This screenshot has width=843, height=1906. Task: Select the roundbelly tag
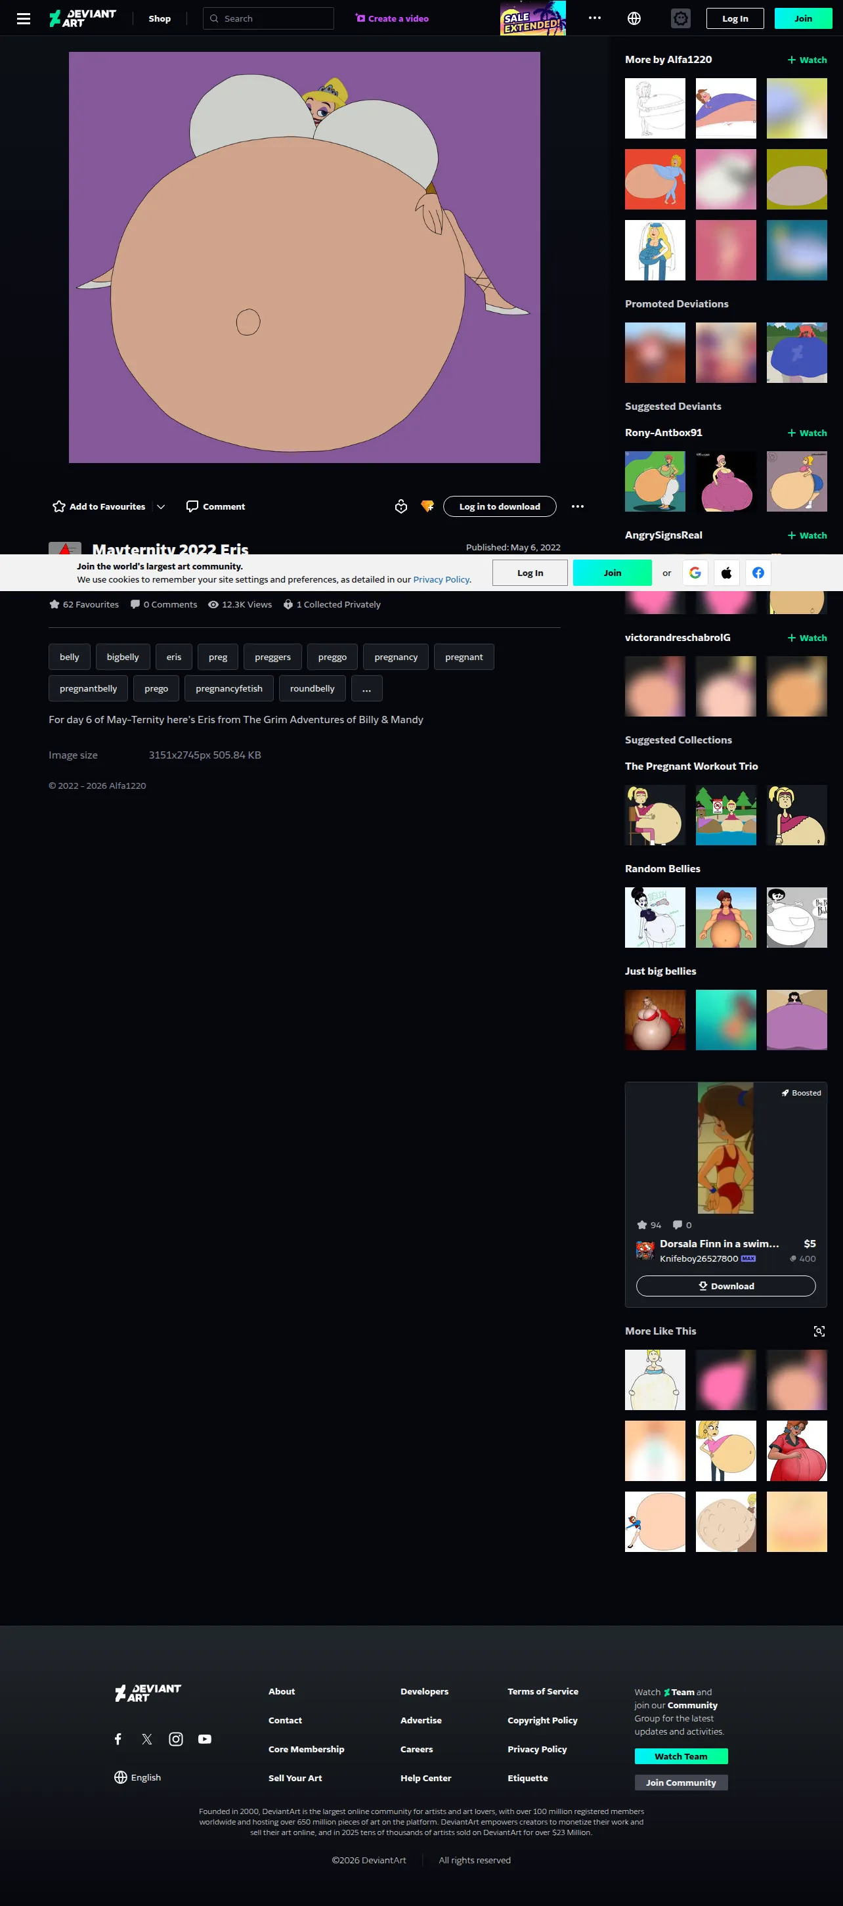click(312, 688)
